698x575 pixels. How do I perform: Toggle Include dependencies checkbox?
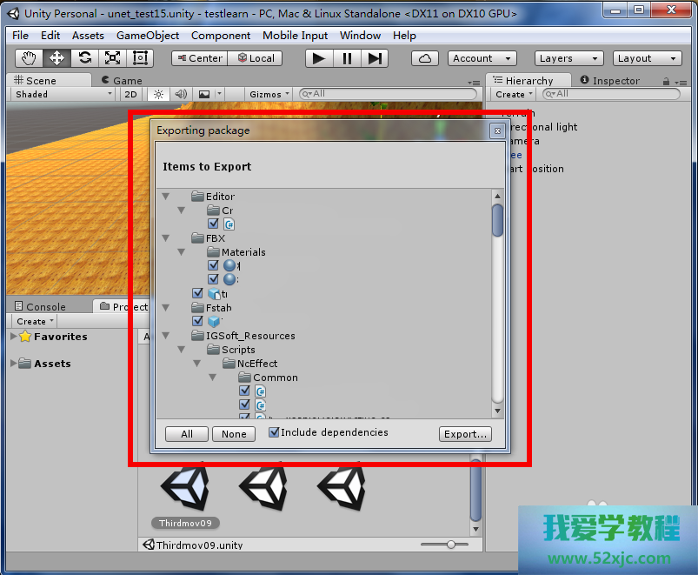pos(274,432)
